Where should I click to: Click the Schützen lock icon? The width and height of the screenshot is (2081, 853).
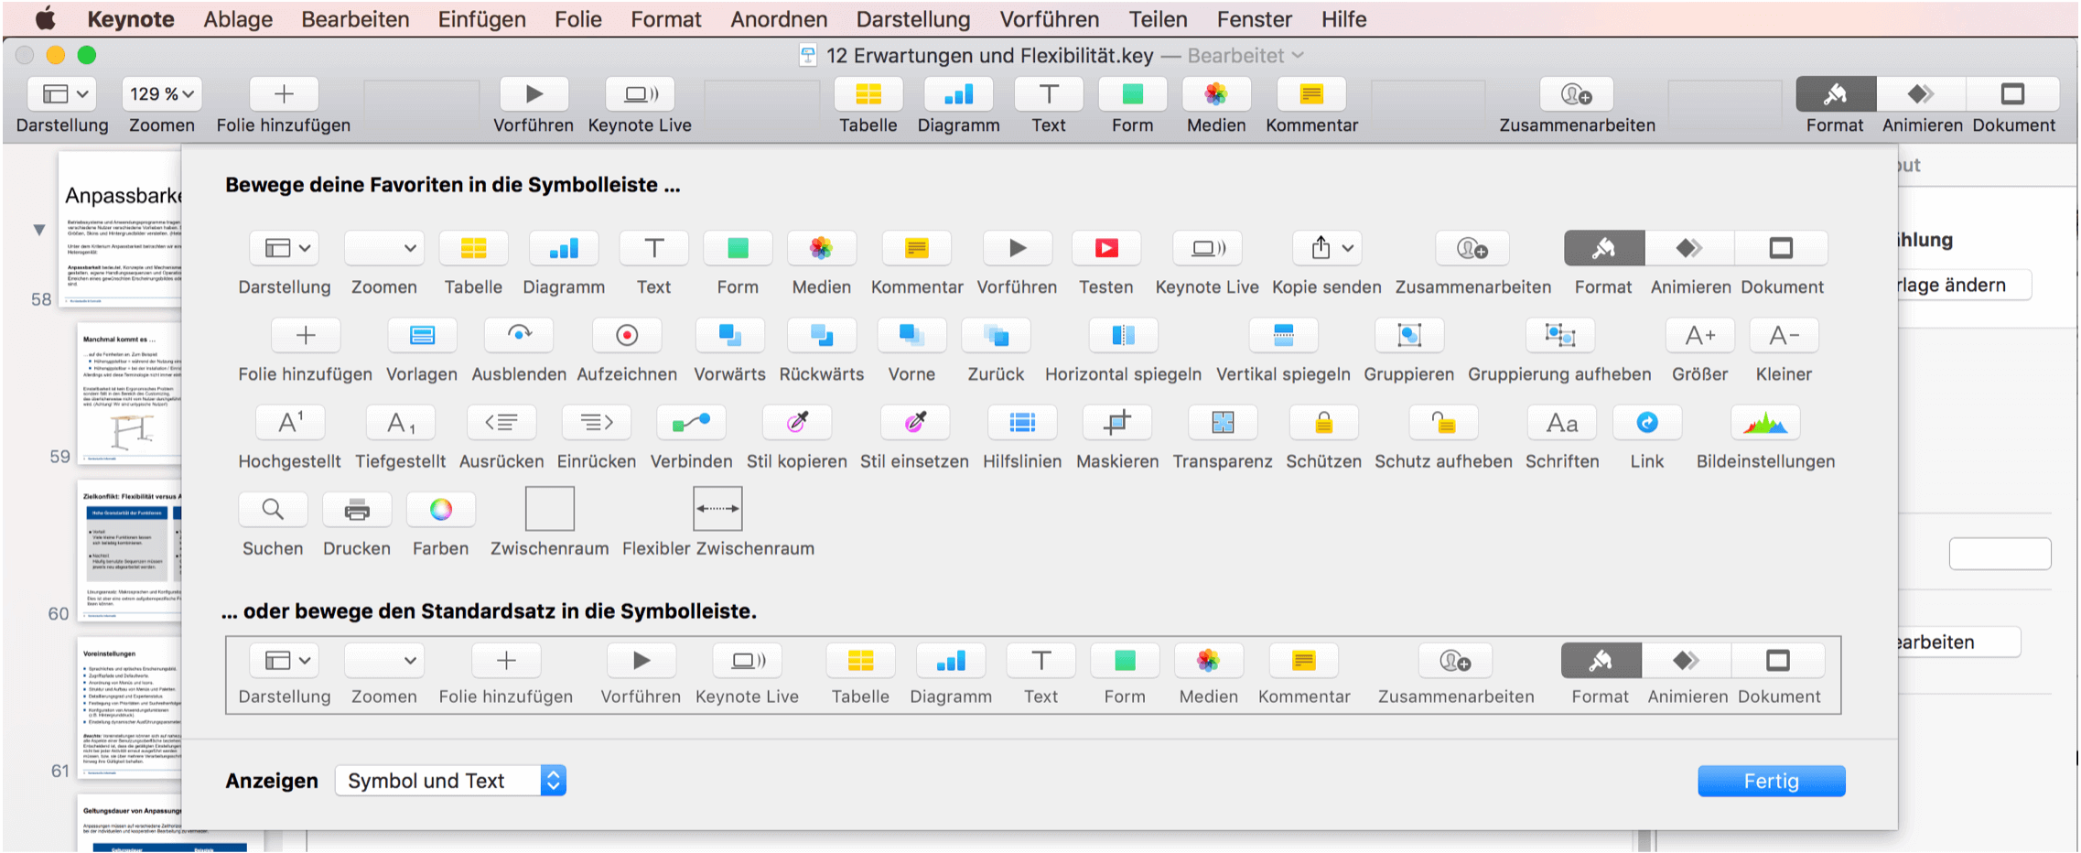pos(1323,422)
